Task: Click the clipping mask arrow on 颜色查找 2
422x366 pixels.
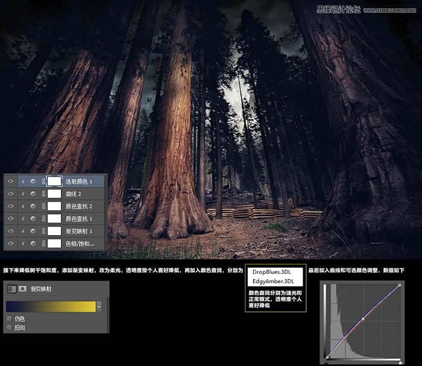Action: [23, 206]
